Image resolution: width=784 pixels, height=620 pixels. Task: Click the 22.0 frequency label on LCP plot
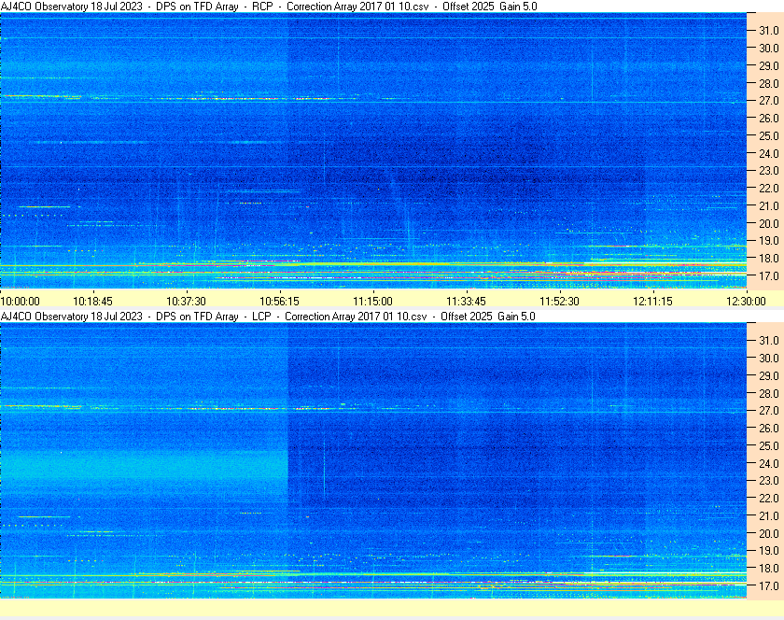click(x=769, y=498)
